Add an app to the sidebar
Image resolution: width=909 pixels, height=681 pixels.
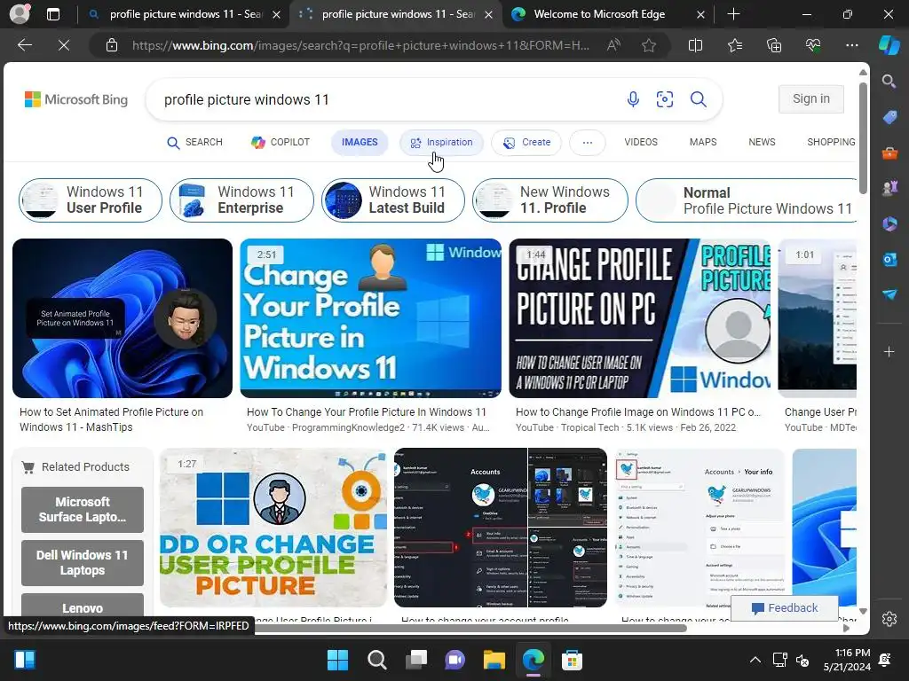pos(889,351)
